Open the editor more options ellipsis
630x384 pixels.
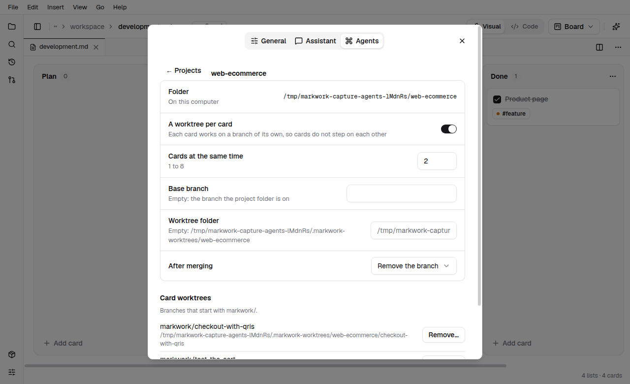coord(618,47)
